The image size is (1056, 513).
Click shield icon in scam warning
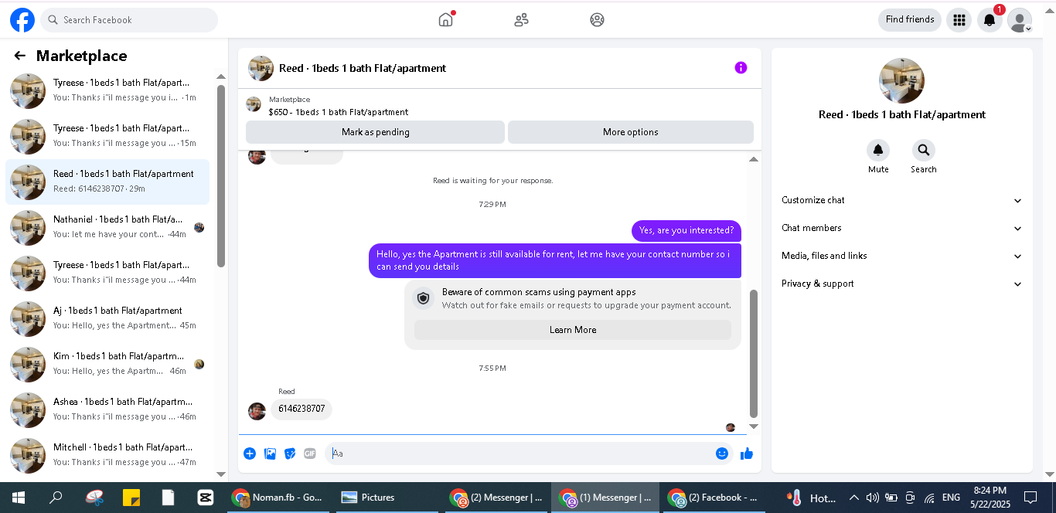coord(423,298)
